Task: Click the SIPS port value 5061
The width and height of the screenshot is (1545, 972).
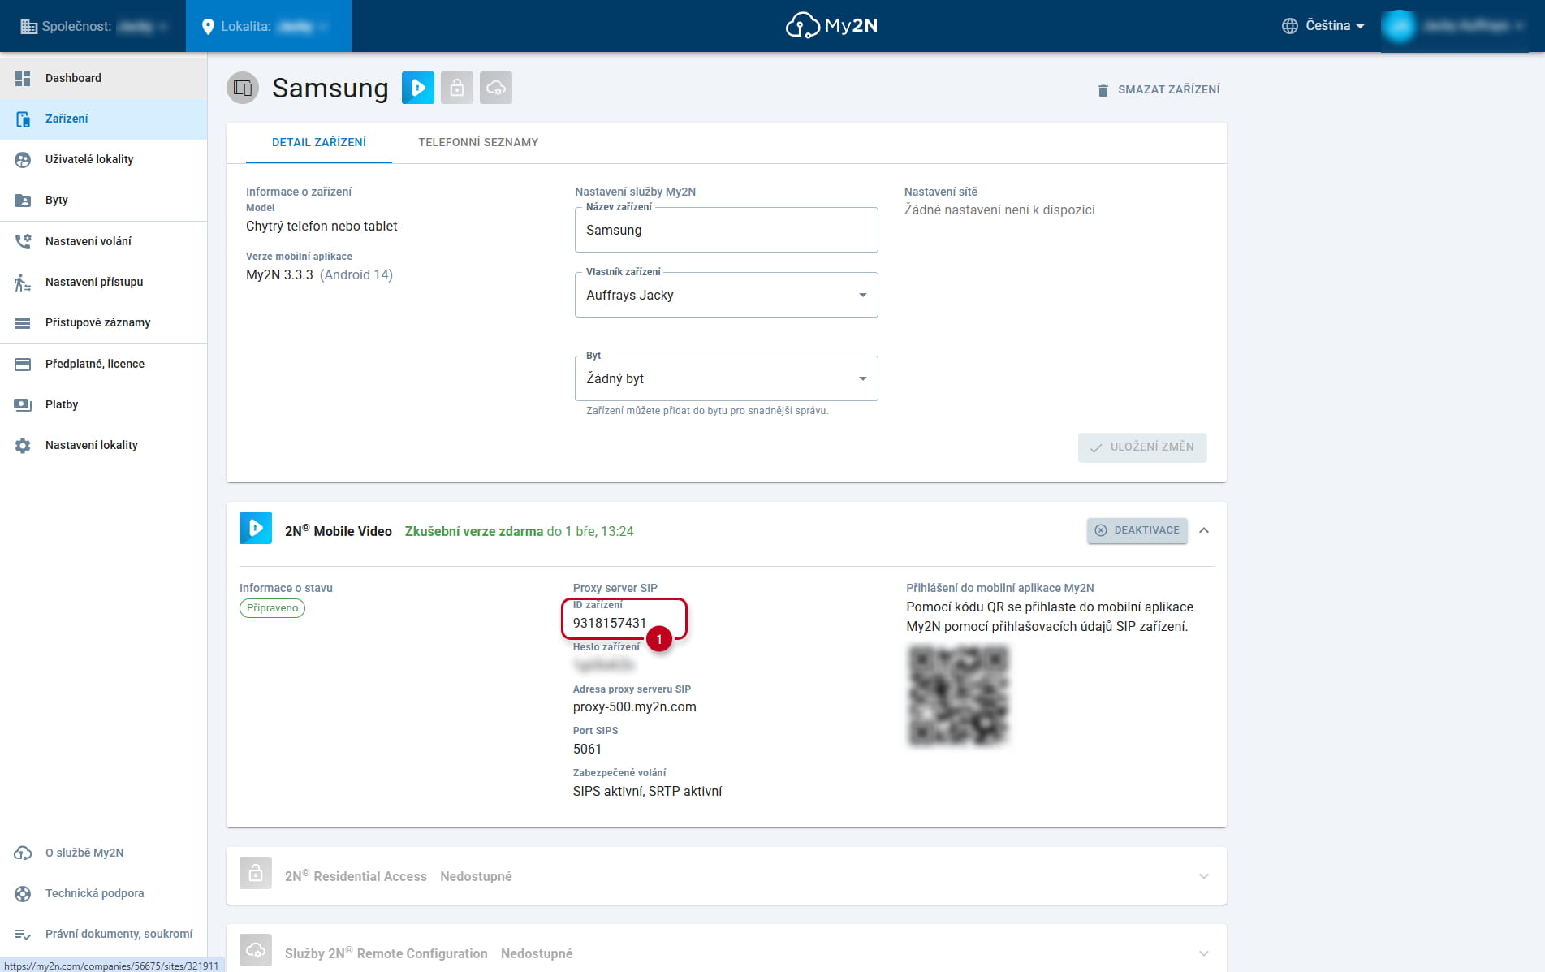Action: point(587,749)
